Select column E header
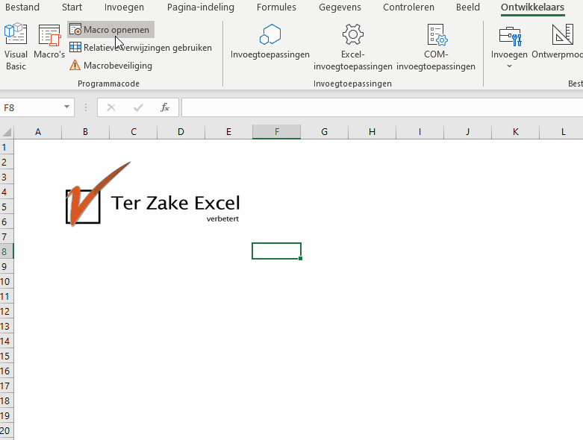The image size is (583, 440). [228, 132]
